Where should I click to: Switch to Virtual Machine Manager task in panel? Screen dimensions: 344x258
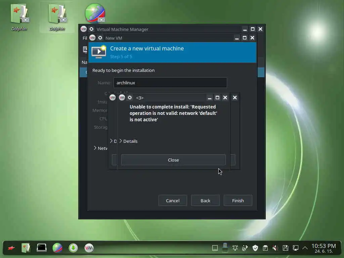(89, 248)
